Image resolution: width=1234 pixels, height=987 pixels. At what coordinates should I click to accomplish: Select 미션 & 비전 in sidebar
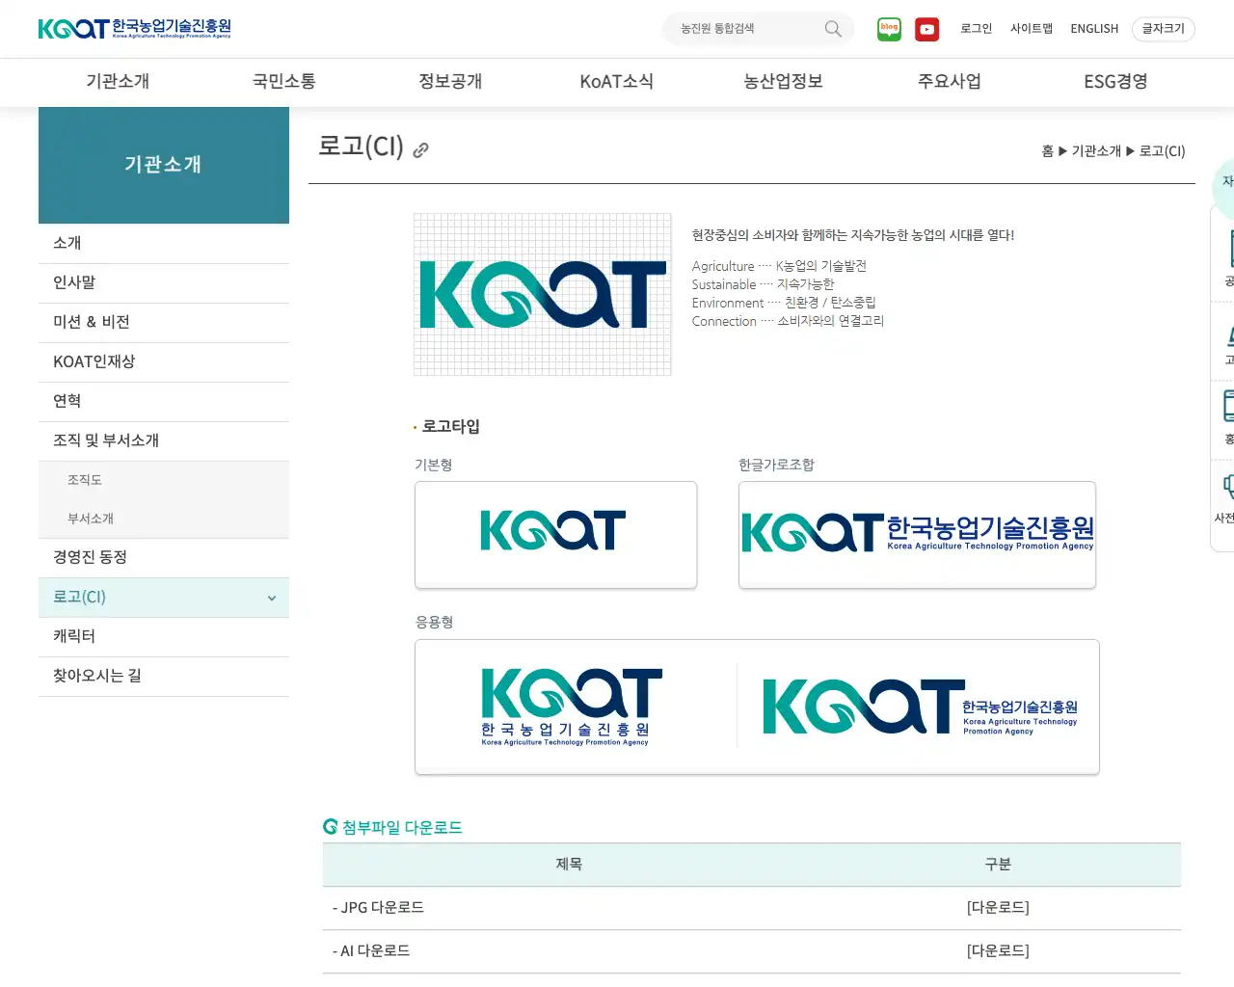[164, 322]
